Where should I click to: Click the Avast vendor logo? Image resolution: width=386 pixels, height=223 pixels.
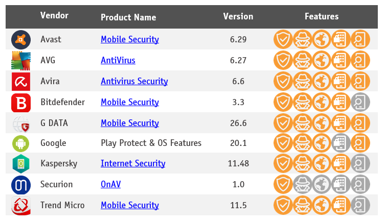click(x=21, y=39)
